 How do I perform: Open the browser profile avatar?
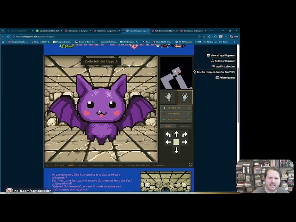coord(221,37)
